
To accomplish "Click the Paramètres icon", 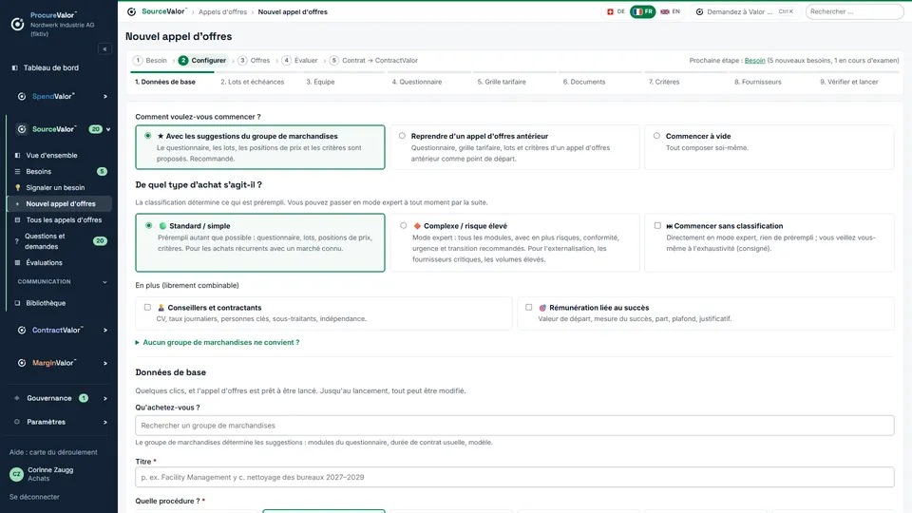I will coord(17,422).
